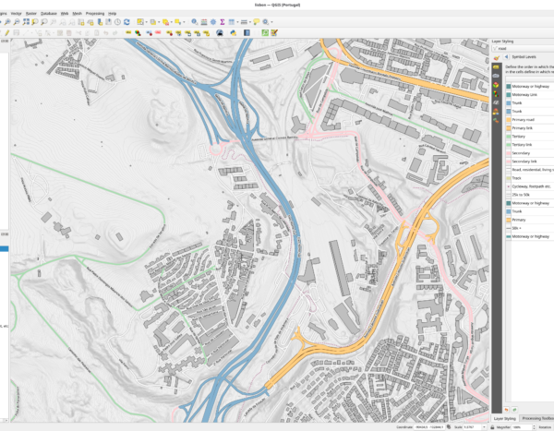This screenshot has height=431, width=554.
Task: Click the blue book plugin icon
Action: click(x=247, y=33)
